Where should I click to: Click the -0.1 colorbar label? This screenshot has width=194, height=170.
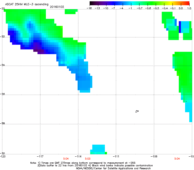[173, 8]
